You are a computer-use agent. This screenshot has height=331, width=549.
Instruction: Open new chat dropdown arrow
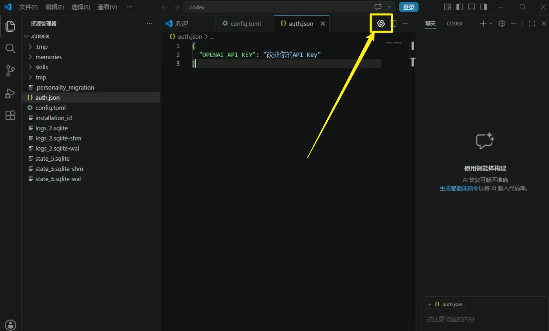tap(491, 24)
